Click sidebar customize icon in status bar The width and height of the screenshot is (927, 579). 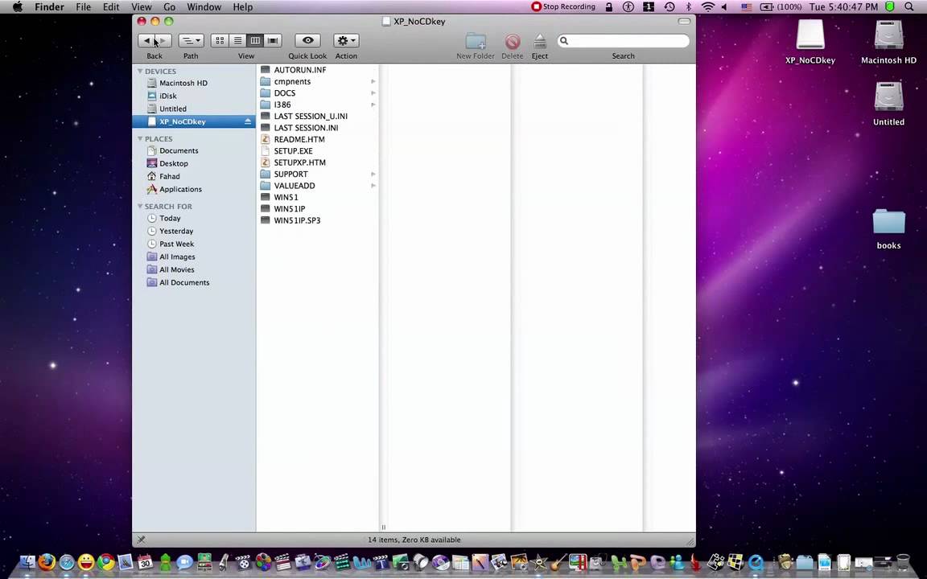pos(141,540)
